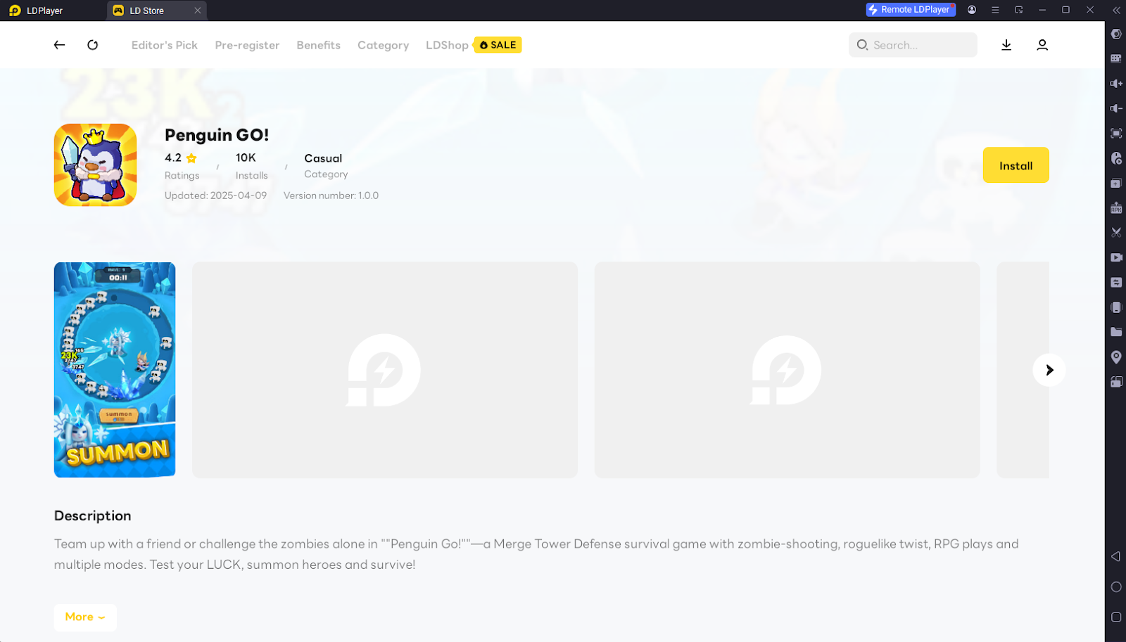The image size is (1126, 642).
Task: Click the Description heading
Action: coord(93,515)
